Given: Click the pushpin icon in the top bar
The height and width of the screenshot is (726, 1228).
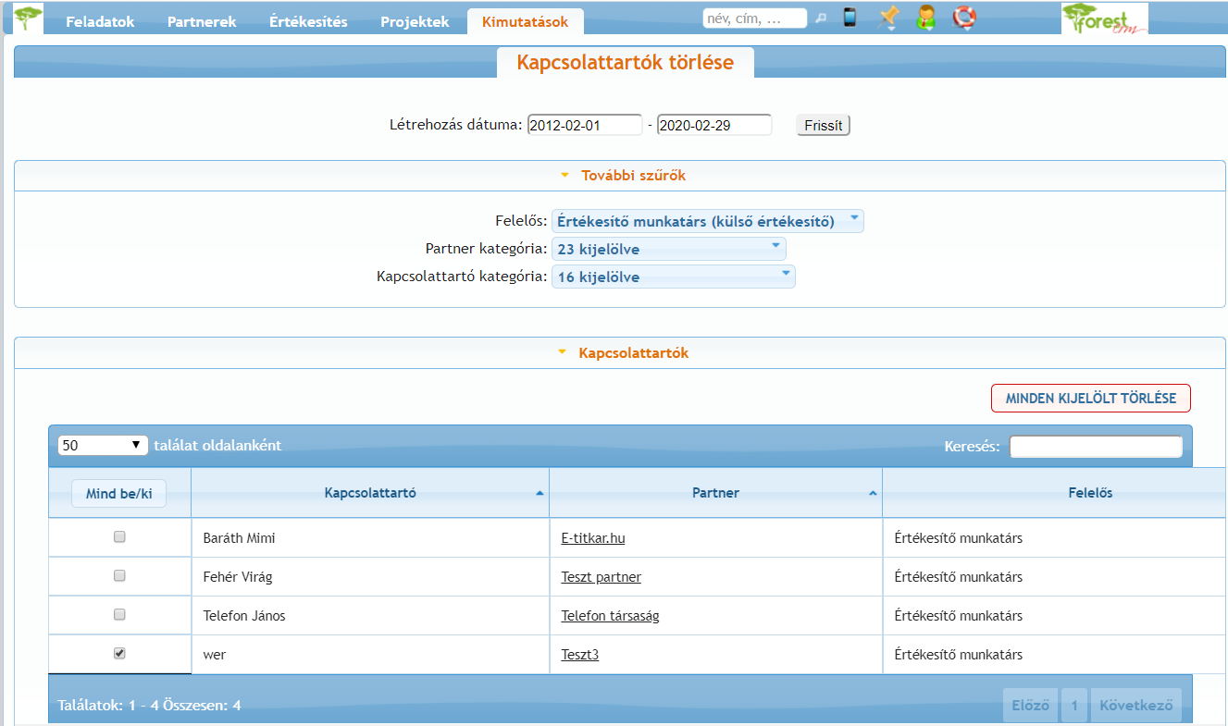Looking at the screenshot, I should 888,18.
